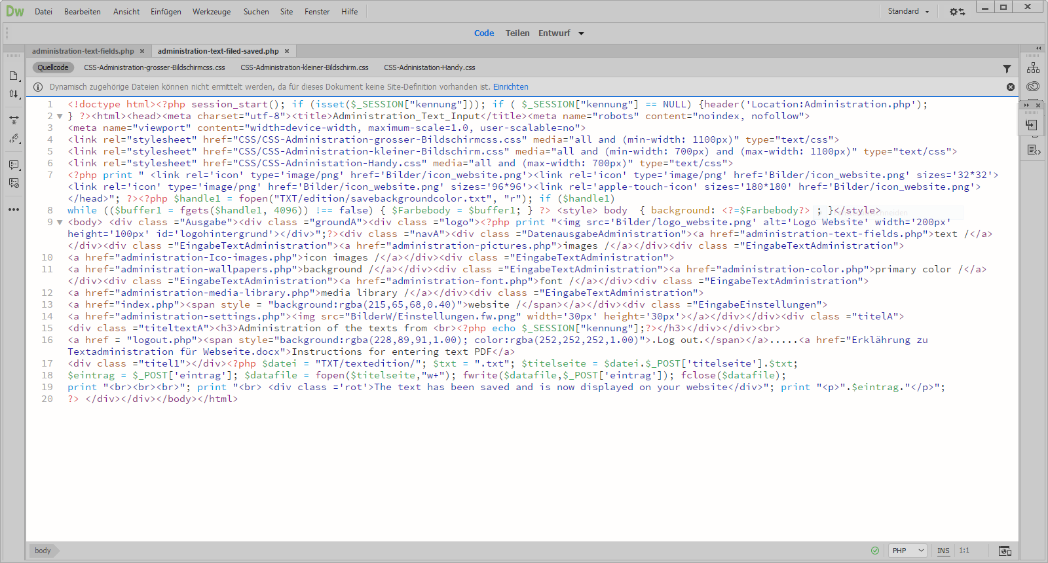Open the Bearbeiten menu
Screen dimensions: 1048x563
pyautogui.click(x=83, y=12)
